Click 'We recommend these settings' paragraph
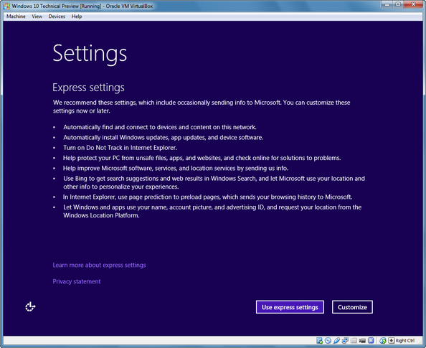The image size is (426, 348). [x=202, y=107]
